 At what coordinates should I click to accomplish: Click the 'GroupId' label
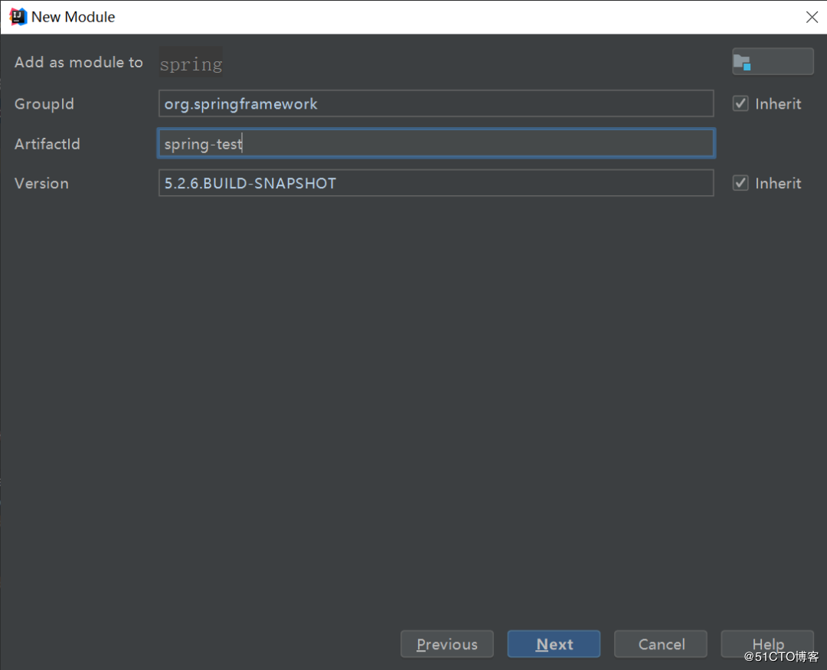44,104
